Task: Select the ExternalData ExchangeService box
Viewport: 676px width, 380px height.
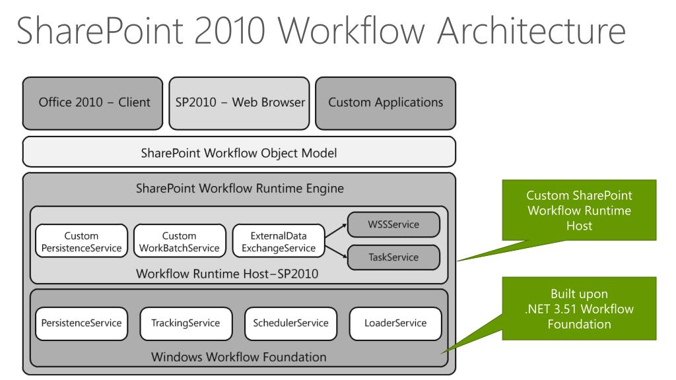Action: (x=279, y=241)
